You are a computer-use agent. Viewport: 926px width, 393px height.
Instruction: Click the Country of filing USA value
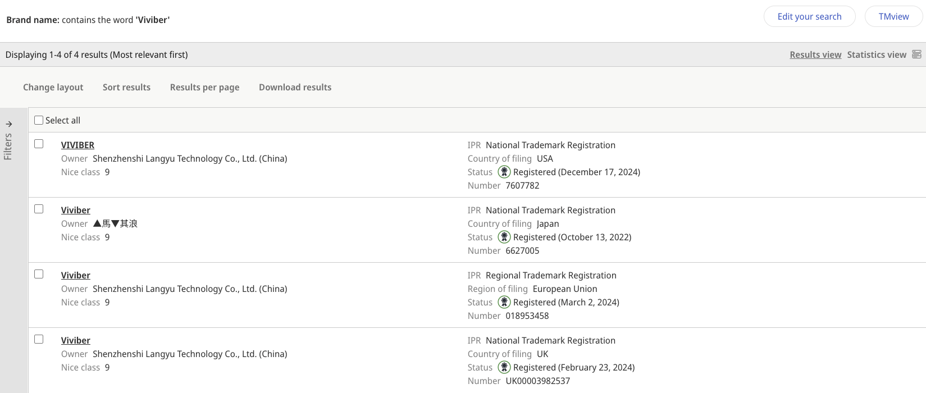click(545, 158)
